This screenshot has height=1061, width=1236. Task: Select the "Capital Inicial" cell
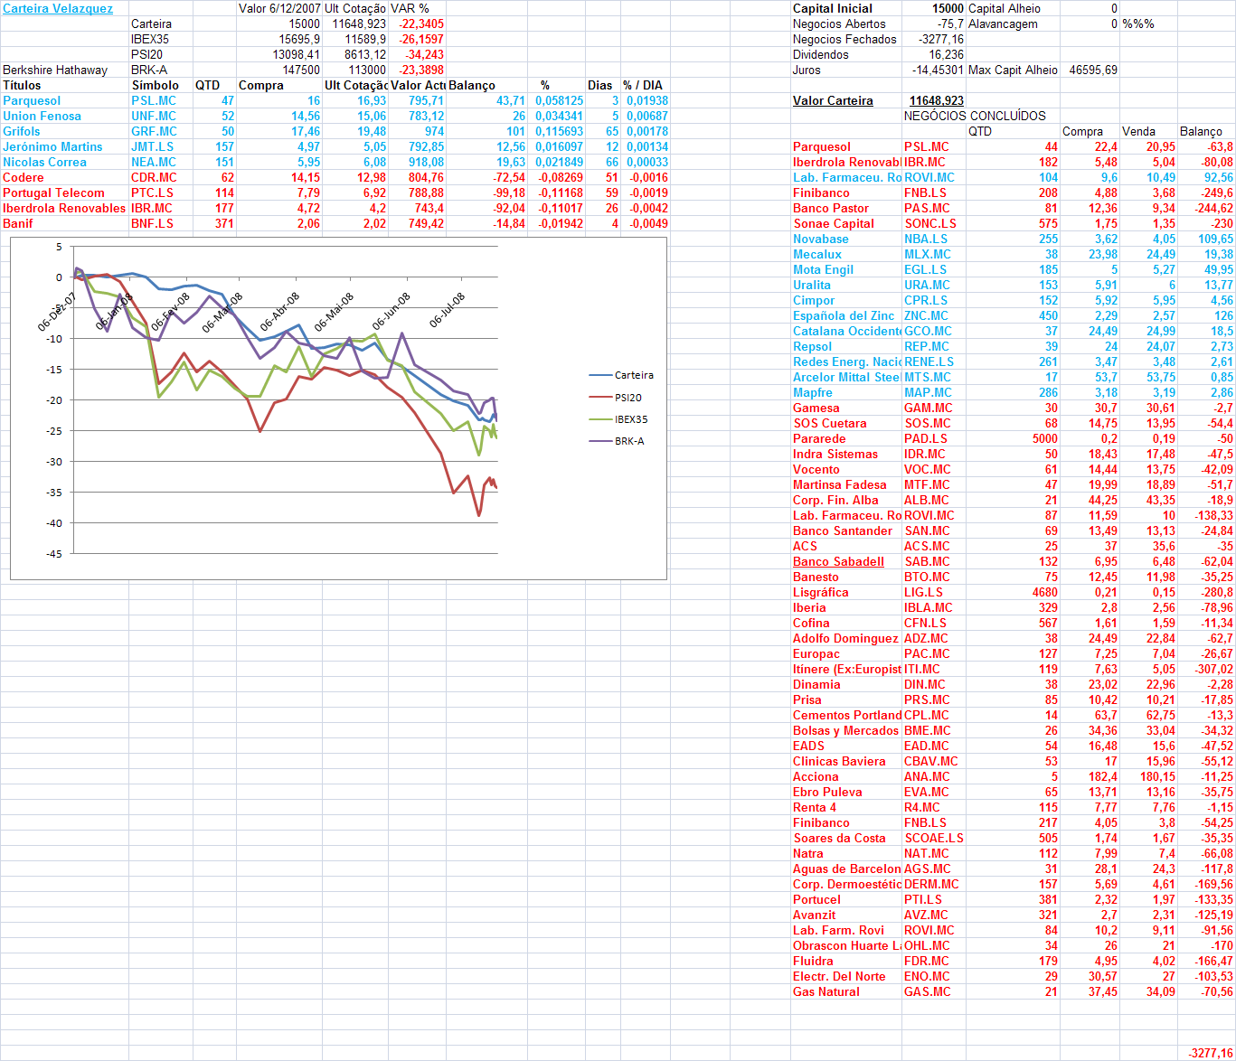[832, 9]
